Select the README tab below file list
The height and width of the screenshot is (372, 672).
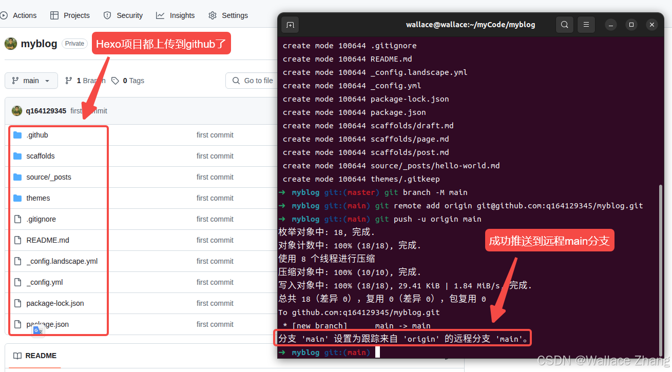[35, 356]
